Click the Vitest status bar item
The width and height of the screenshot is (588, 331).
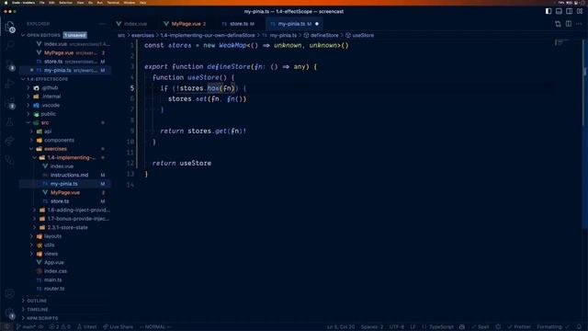pyautogui.click(x=86, y=327)
